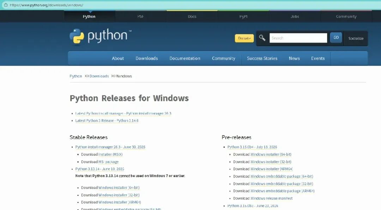The image size is (381, 210).
Task: Open the About main menu item
Action: pyautogui.click(x=118, y=58)
